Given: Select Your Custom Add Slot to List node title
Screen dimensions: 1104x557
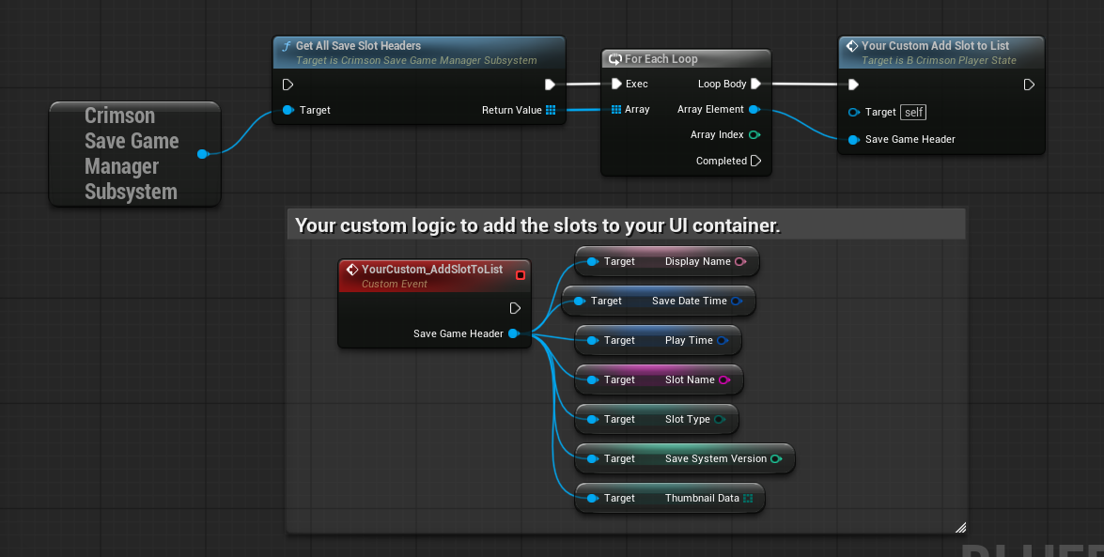Looking at the screenshot, I should [935, 46].
